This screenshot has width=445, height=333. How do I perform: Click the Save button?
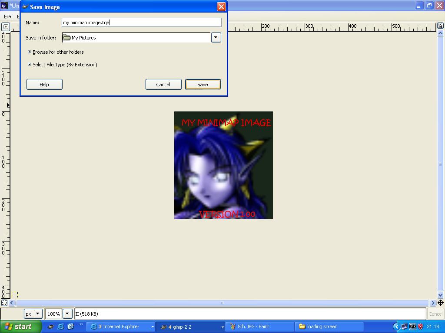click(x=203, y=85)
